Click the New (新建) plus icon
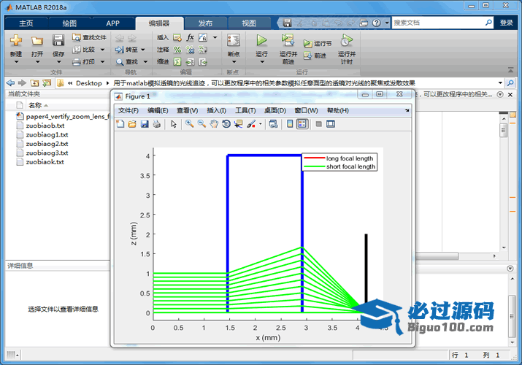Image resolution: width=522 pixels, height=365 pixels. (x=15, y=41)
